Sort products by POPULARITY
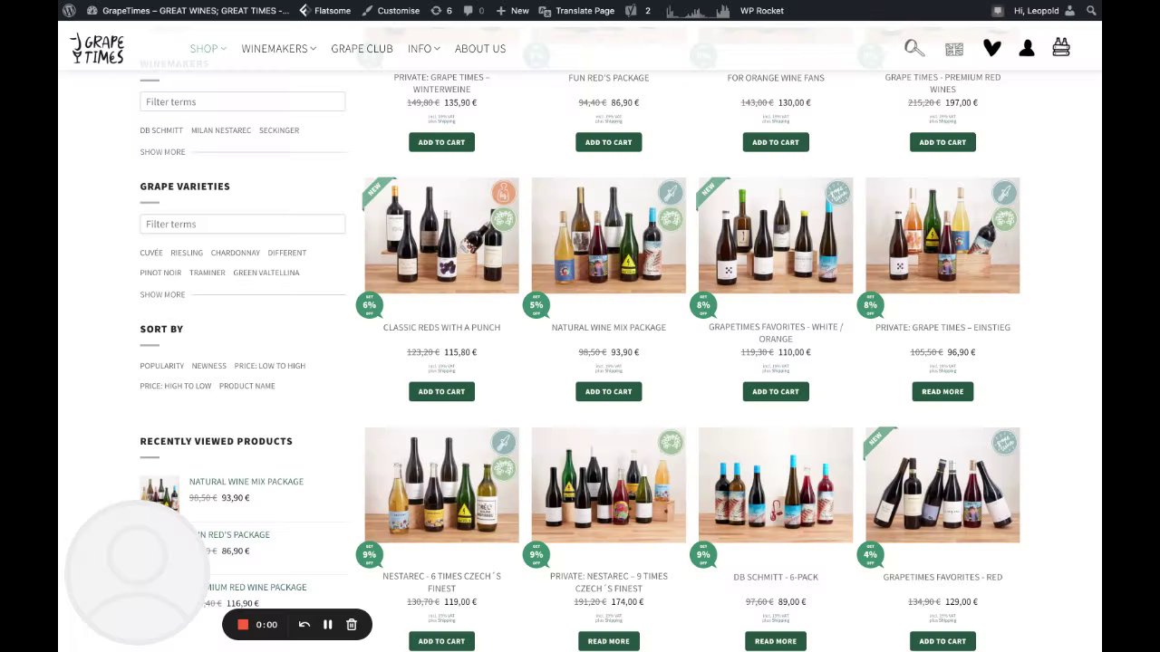1160x652 pixels. (x=162, y=366)
